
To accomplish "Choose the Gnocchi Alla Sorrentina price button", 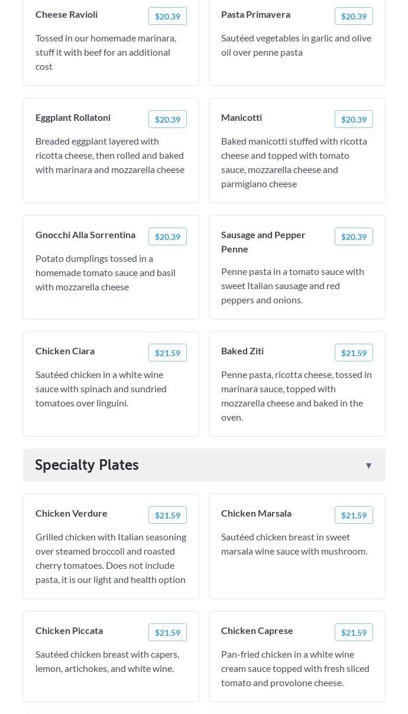I will point(167,237).
